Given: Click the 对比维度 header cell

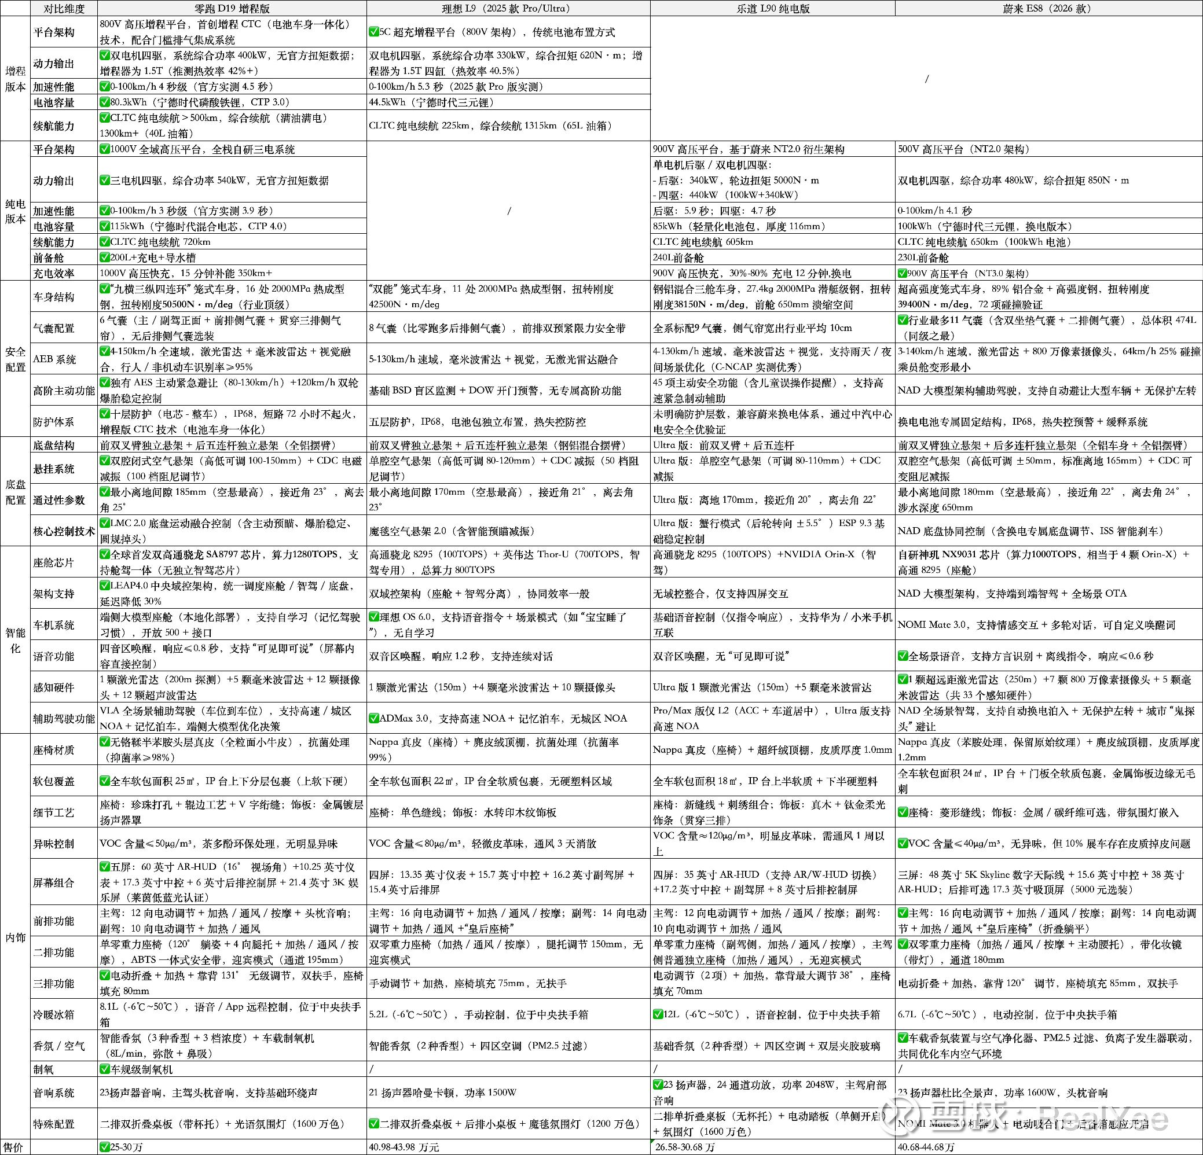Looking at the screenshot, I should pyautogui.click(x=64, y=8).
